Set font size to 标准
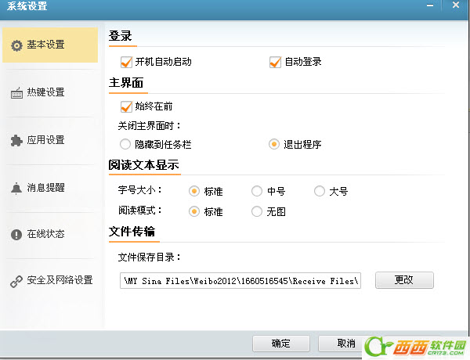 pos(194,191)
